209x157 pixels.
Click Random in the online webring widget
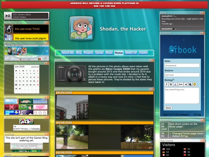point(27,148)
